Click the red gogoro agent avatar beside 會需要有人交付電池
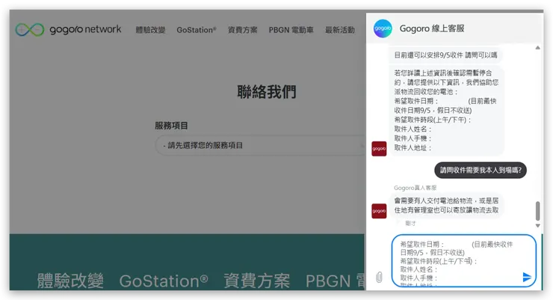This screenshot has width=553, height=300. pos(379,211)
